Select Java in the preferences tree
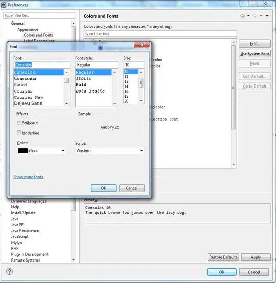 coord(15,219)
